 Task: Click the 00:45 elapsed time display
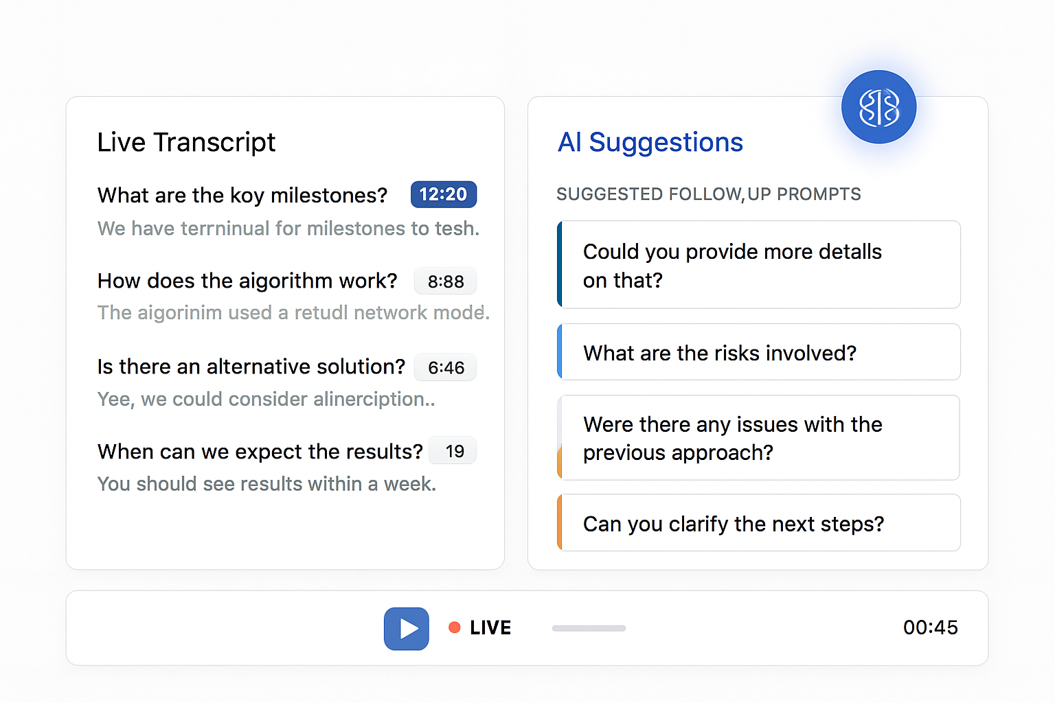(x=930, y=627)
